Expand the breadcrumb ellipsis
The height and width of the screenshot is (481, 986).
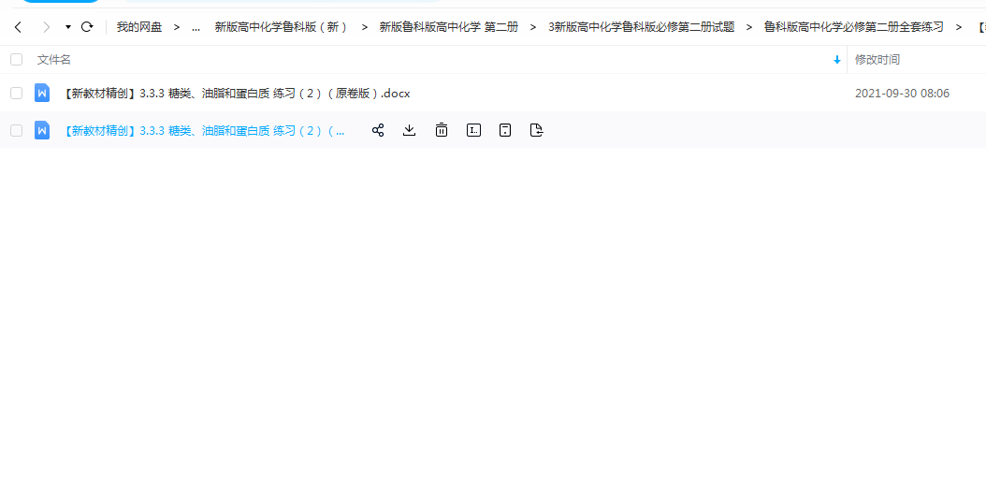coord(196,27)
